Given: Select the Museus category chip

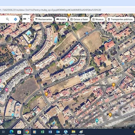Looking at the screenshot, I should tap(98, 19).
